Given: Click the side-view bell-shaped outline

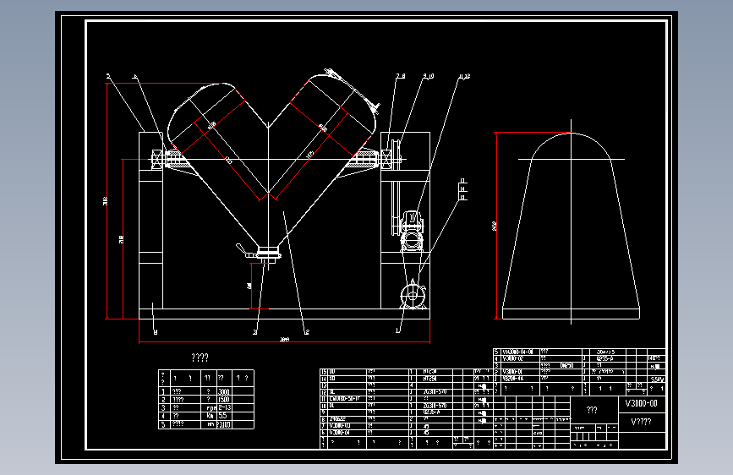Looking at the screenshot, I should point(571,227).
